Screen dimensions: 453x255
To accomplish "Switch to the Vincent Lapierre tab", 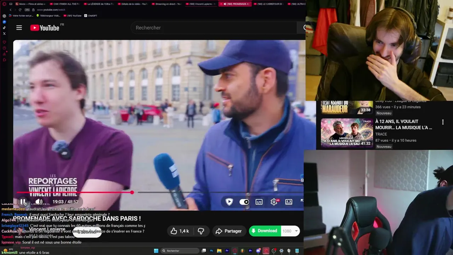I will (x=200, y=4).
